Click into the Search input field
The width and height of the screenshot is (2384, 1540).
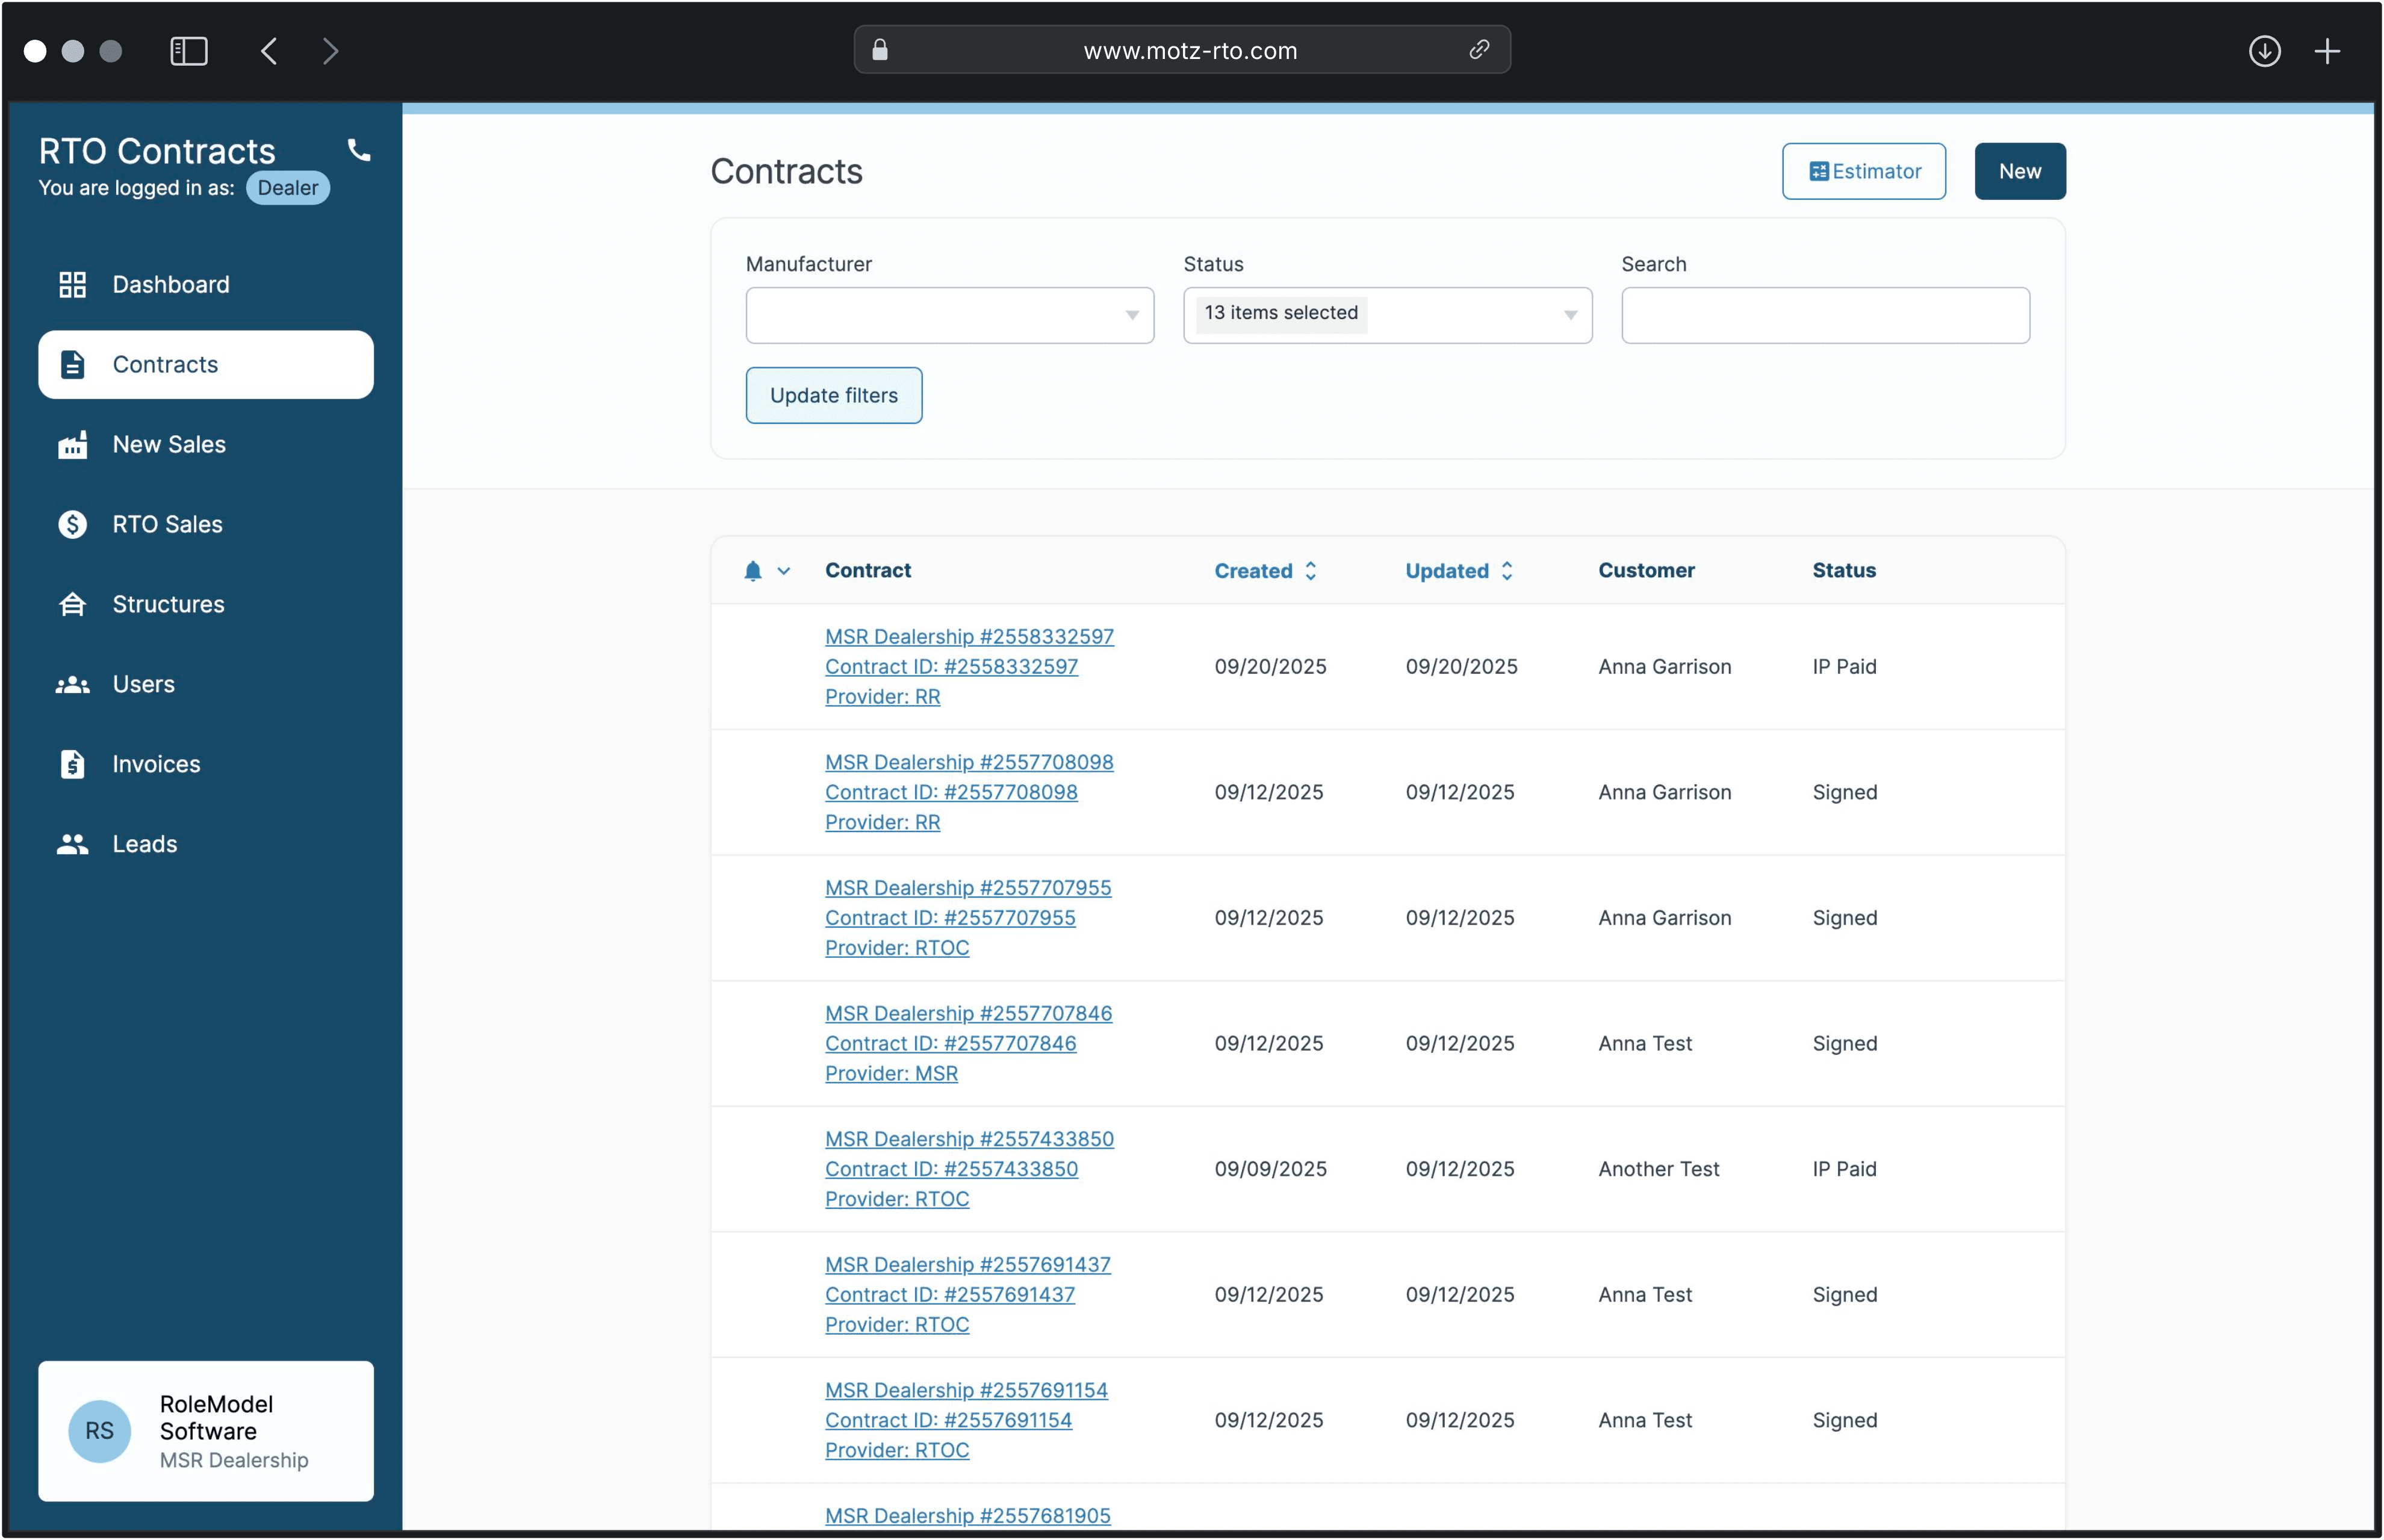(x=1825, y=316)
